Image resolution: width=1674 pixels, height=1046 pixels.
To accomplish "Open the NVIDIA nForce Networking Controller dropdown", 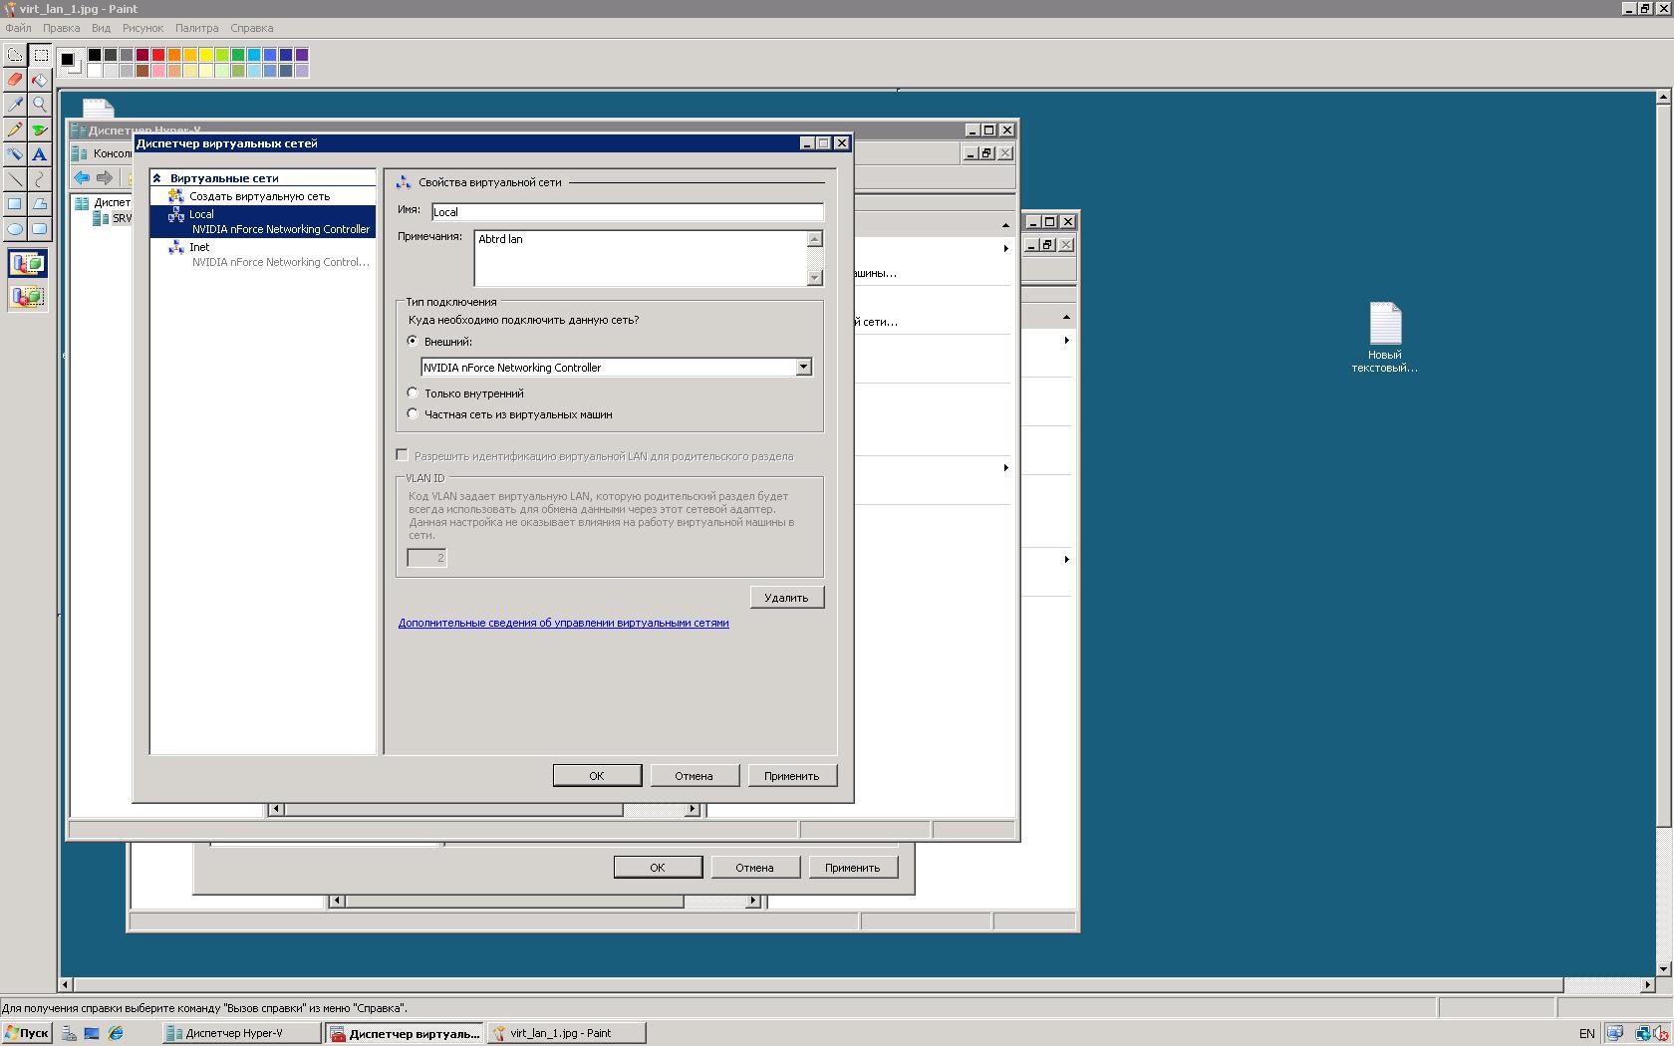I will coord(803,367).
